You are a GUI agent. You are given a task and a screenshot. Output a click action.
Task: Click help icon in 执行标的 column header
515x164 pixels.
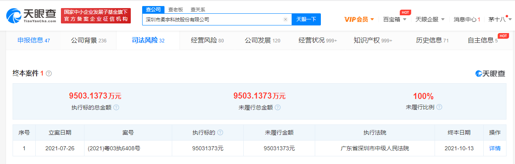coord(220,132)
